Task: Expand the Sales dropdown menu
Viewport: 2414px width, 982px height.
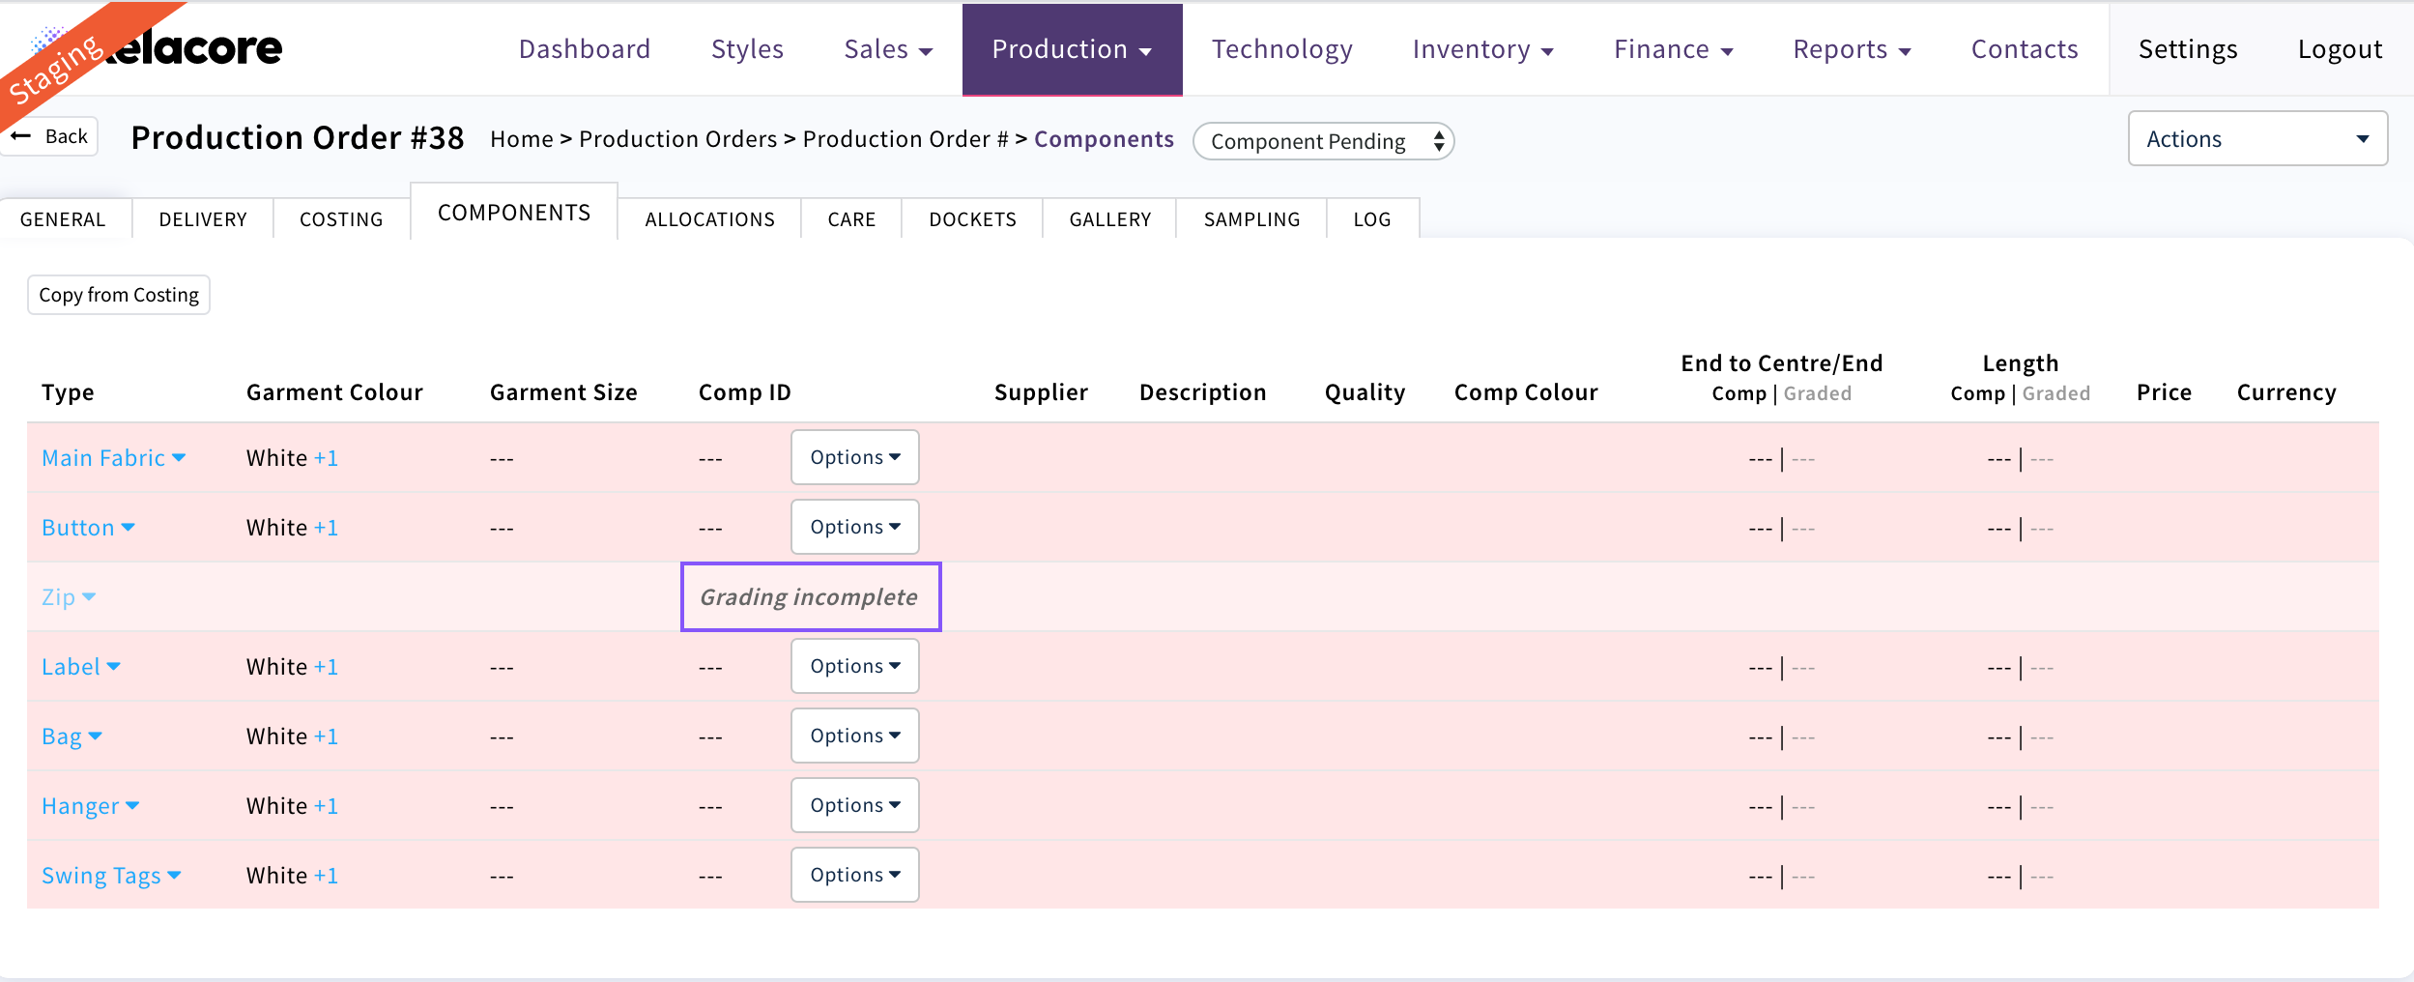Action: [x=887, y=49]
